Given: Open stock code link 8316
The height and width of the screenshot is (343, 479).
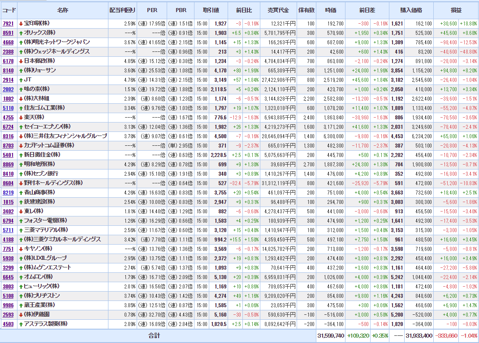Looking at the screenshot, I should (8, 136).
